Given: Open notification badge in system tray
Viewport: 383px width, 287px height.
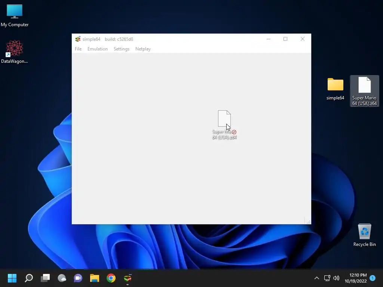Looking at the screenshot, I should pyautogui.click(x=373, y=278).
